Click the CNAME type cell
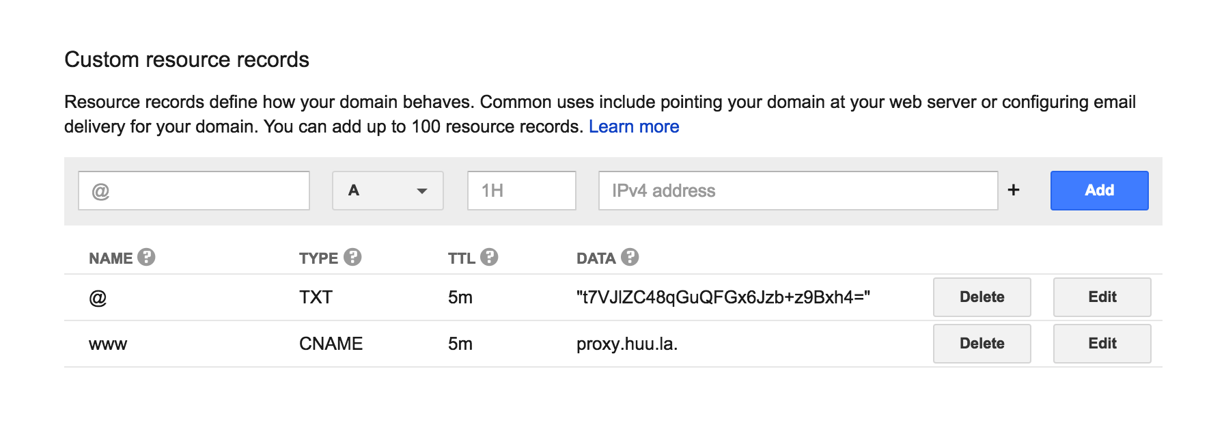 [331, 344]
